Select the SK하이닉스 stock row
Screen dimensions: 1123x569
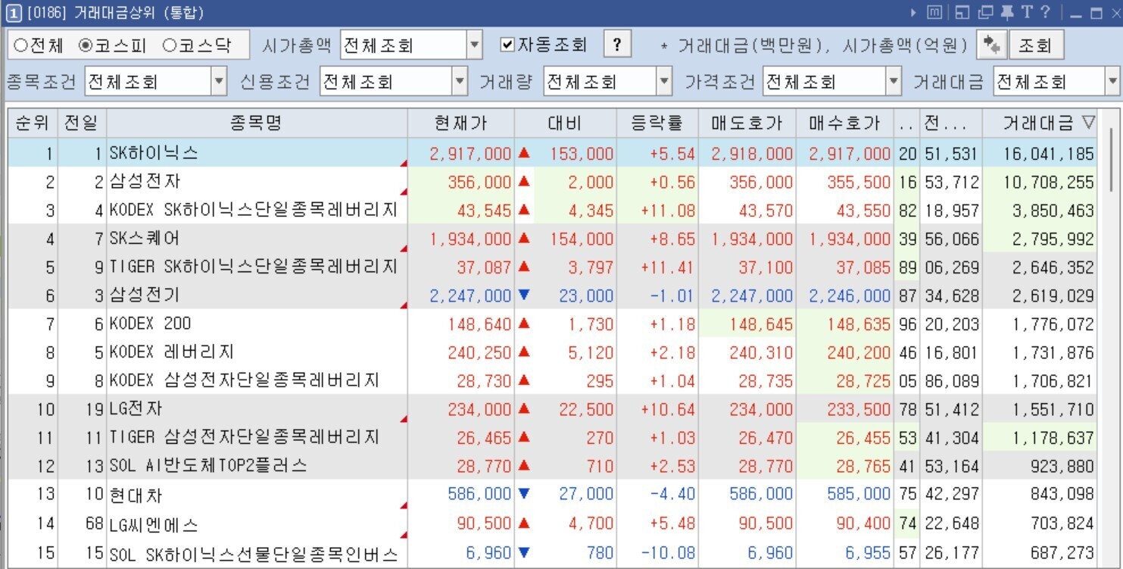click(552, 153)
